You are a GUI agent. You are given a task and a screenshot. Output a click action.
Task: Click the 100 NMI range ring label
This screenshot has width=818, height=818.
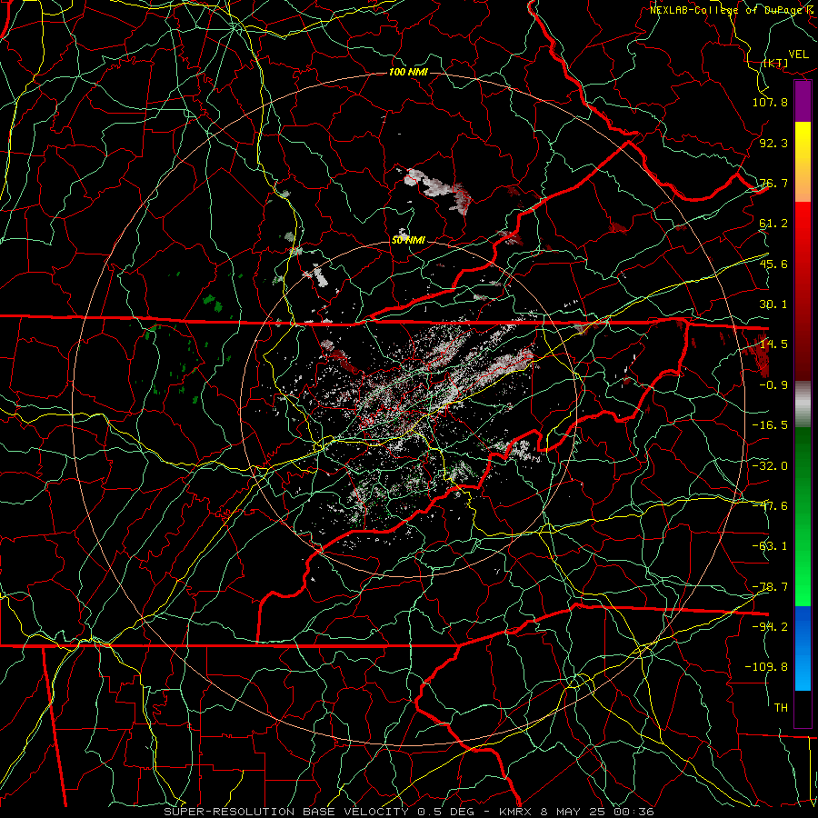[408, 72]
